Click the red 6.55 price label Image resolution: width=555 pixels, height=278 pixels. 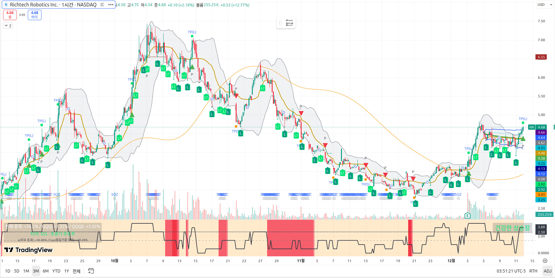click(x=541, y=57)
